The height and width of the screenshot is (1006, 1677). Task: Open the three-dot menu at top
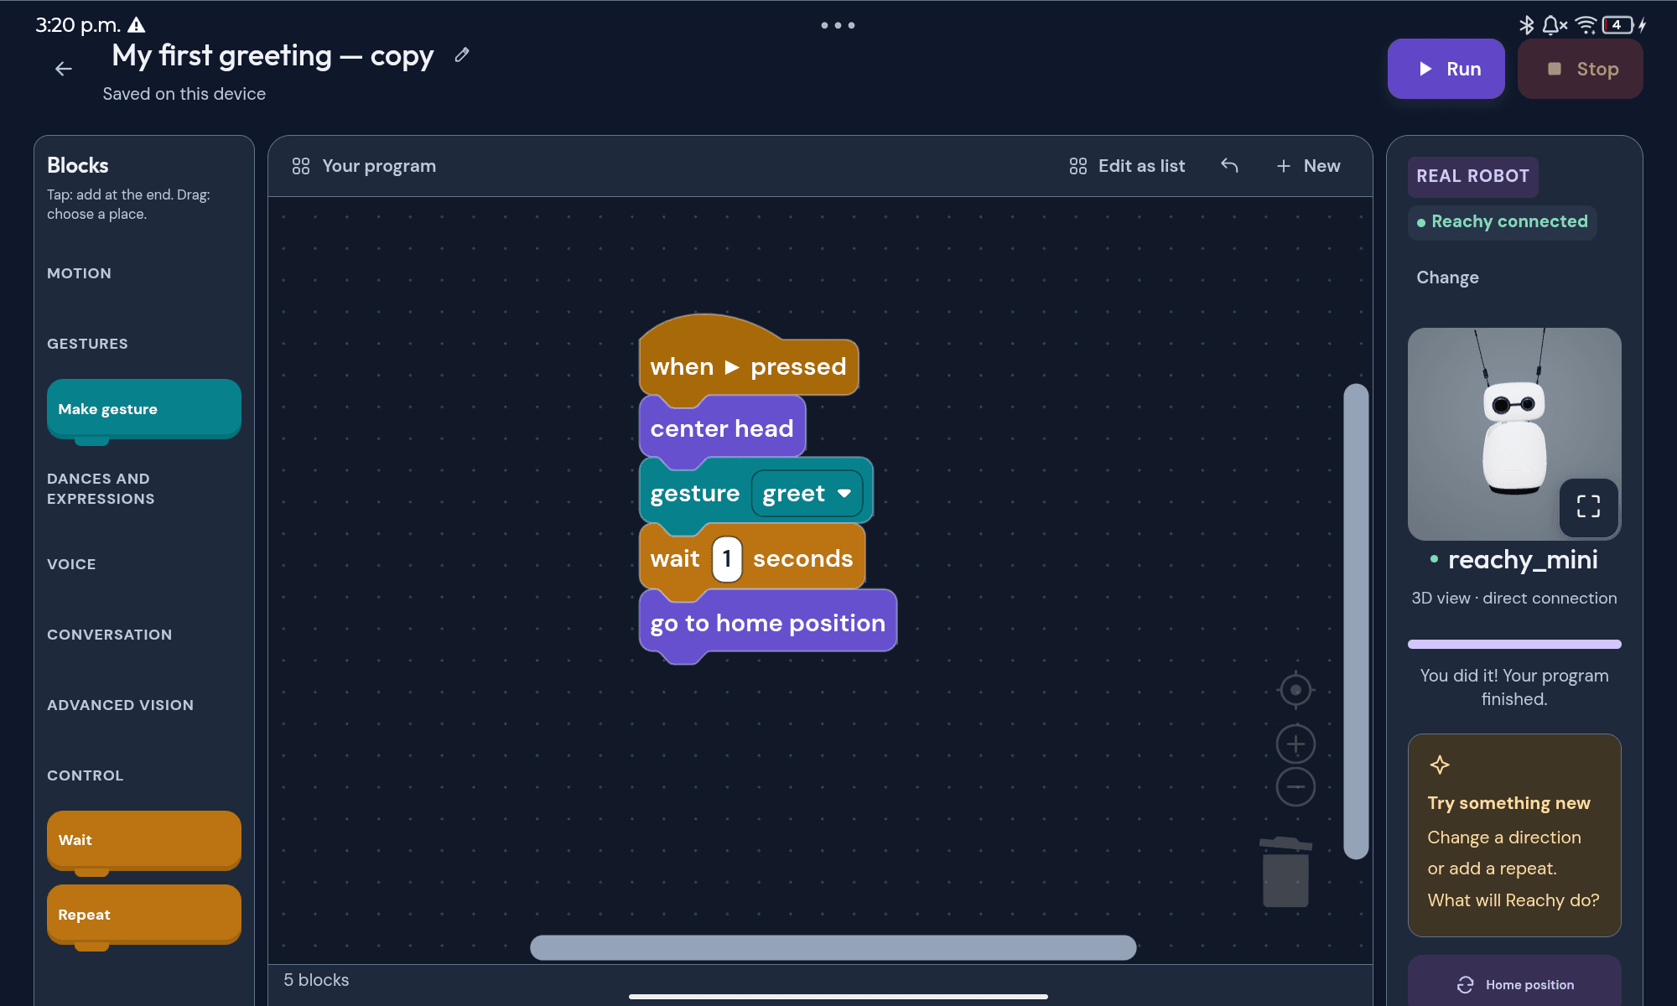[x=838, y=25]
